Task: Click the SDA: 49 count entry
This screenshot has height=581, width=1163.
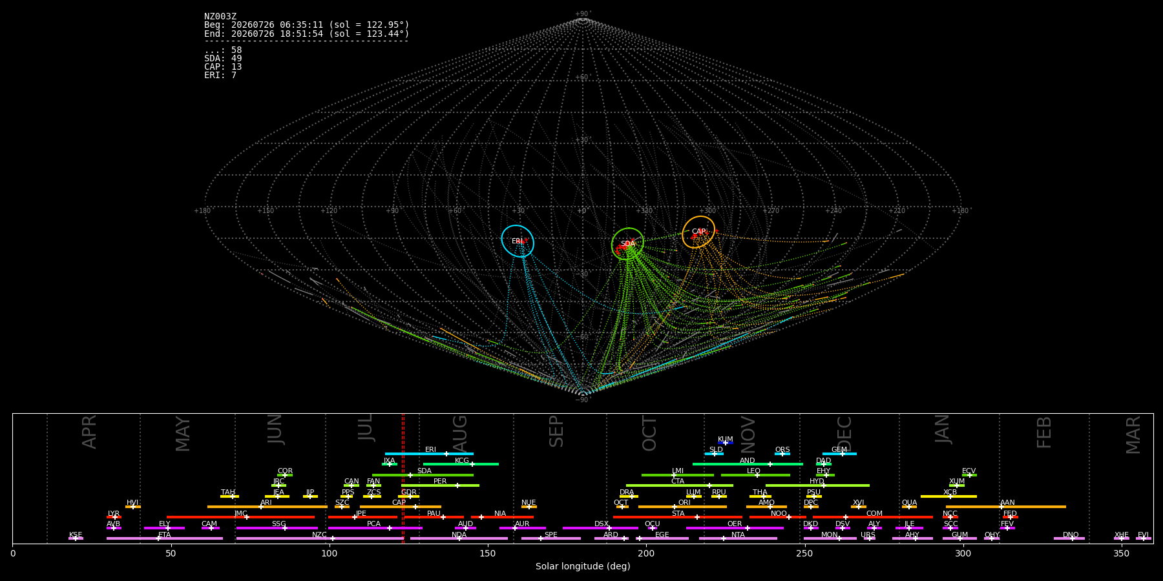Action: pyautogui.click(x=223, y=59)
